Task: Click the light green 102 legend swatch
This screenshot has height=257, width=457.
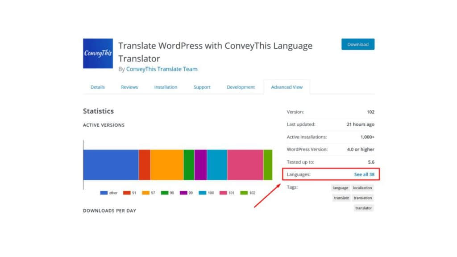Action: tap(244, 193)
